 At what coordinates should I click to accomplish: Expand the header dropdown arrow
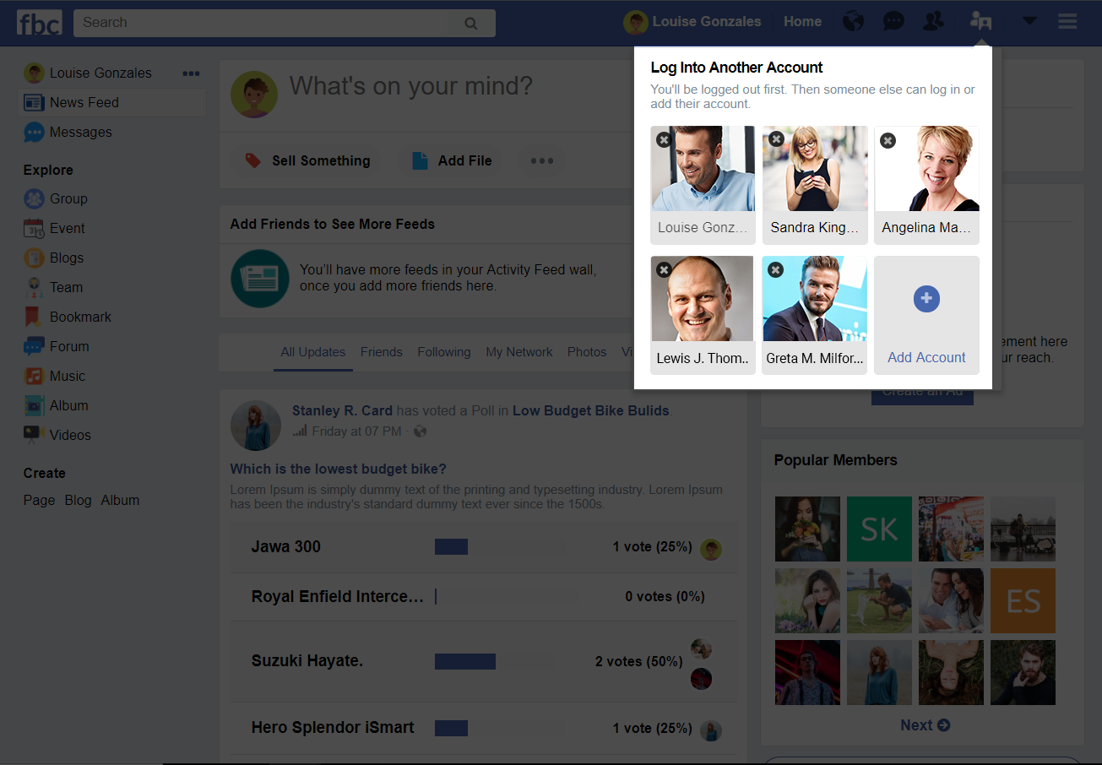pyautogui.click(x=1029, y=21)
